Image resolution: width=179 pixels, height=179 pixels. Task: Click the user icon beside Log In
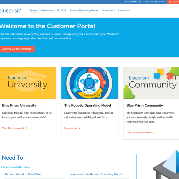tap(170, 2)
